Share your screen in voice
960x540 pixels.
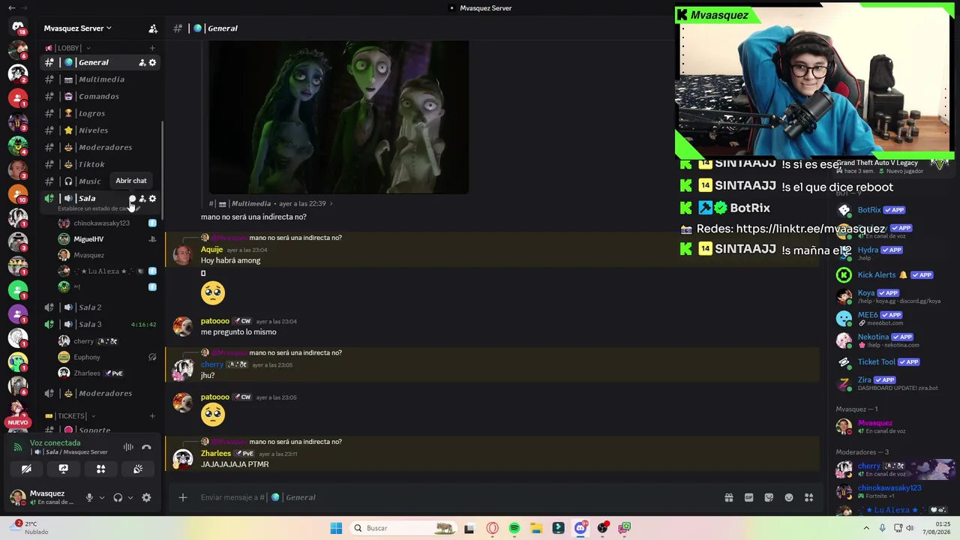click(64, 469)
